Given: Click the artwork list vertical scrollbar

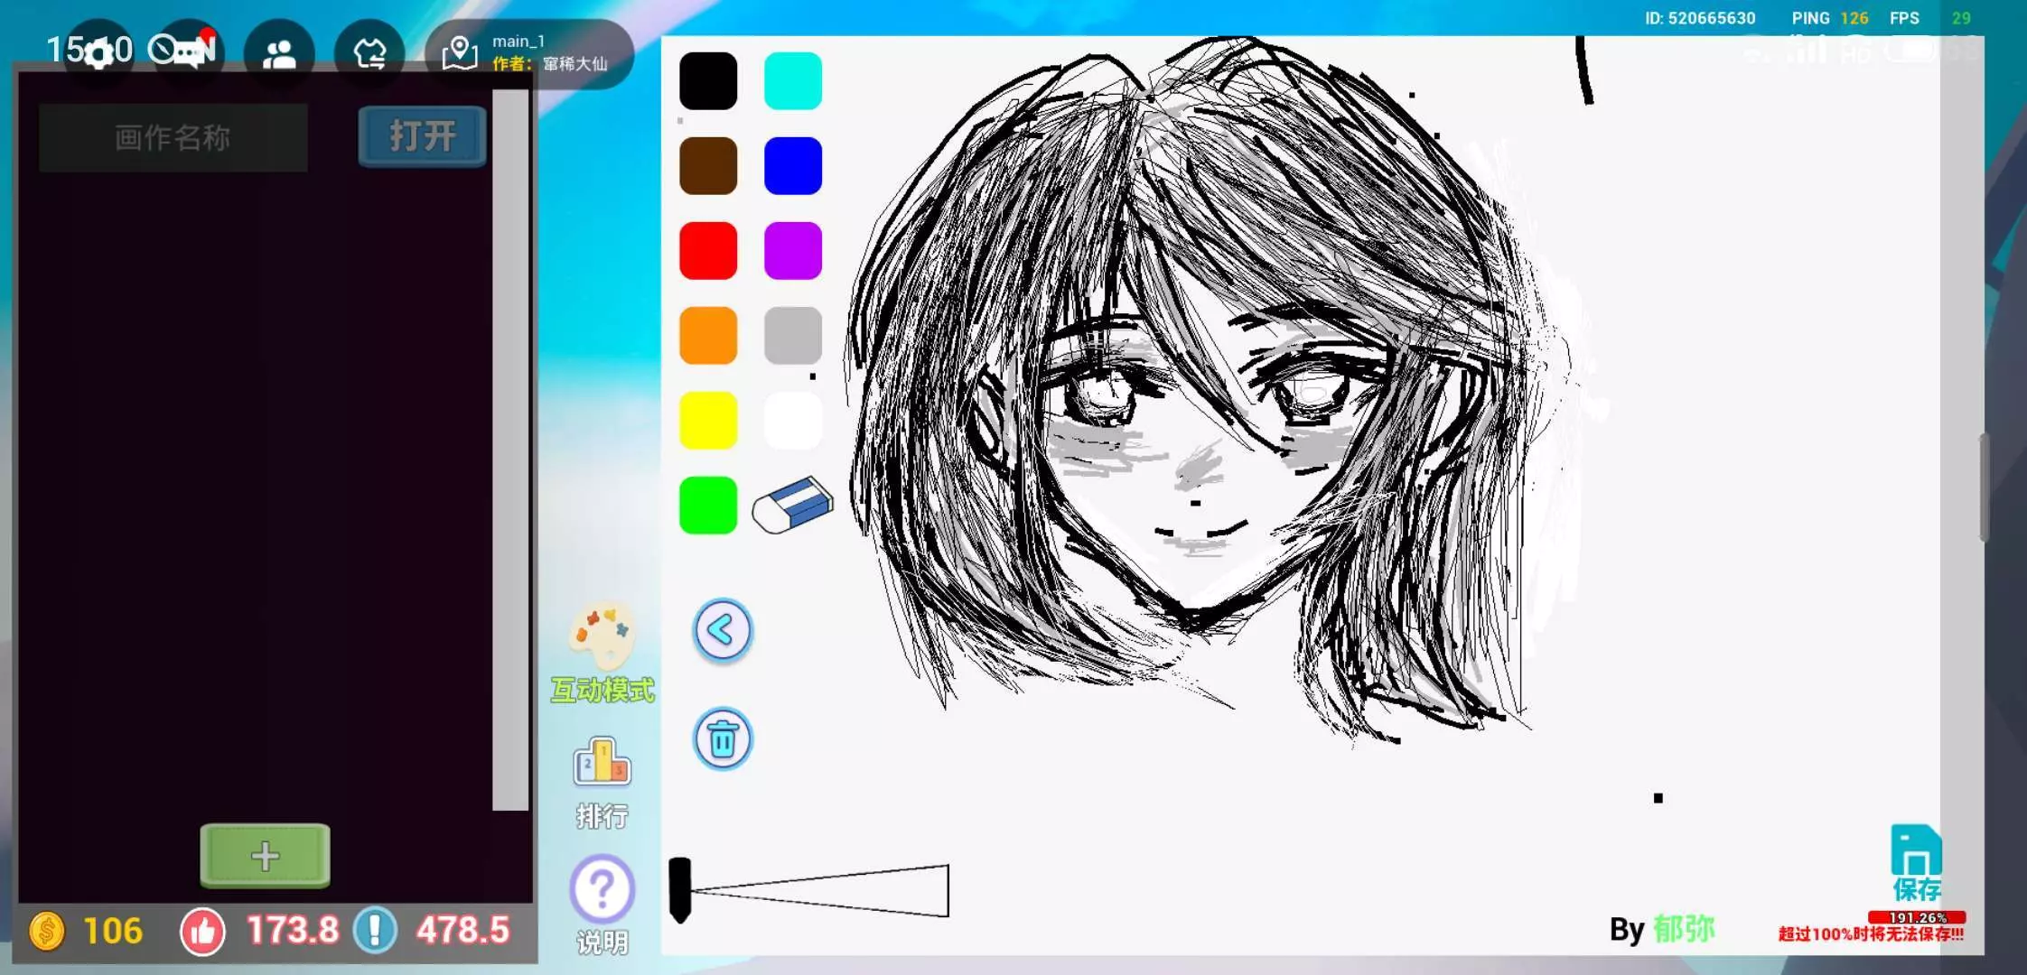Looking at the screenshot, I should click(x=510, y=449).
